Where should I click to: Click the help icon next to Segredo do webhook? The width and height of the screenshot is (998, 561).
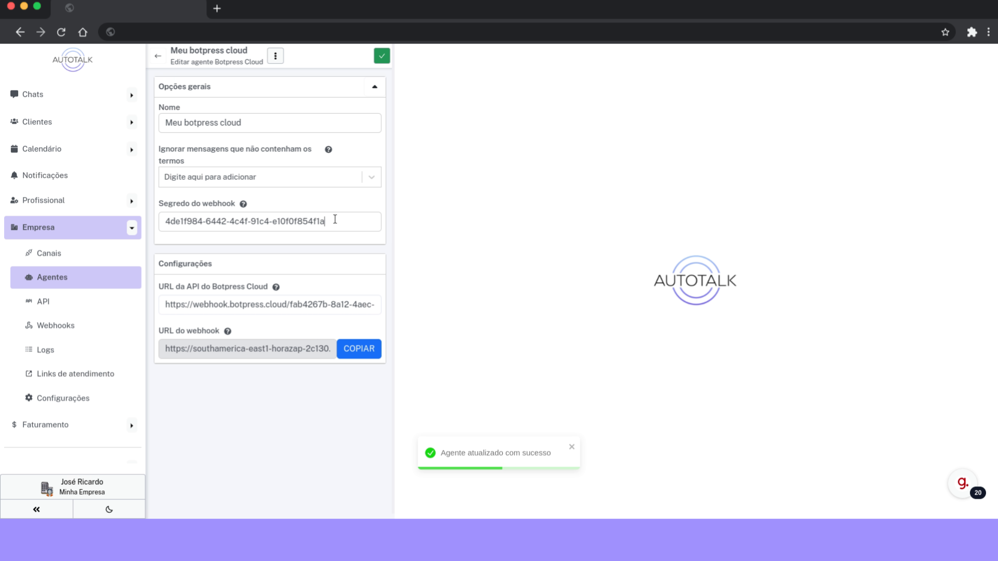[243, 204]
